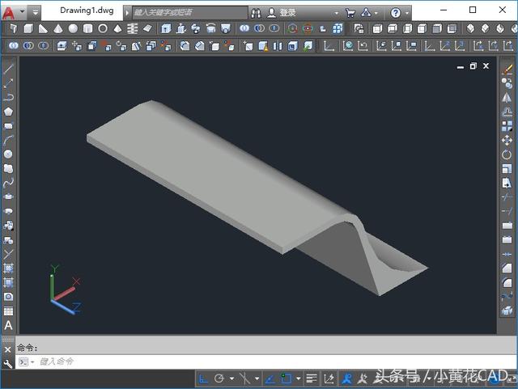Activate the Move tool in modify toolbar
This screenshot has height=389, width=518.
(x=507, y=140)
